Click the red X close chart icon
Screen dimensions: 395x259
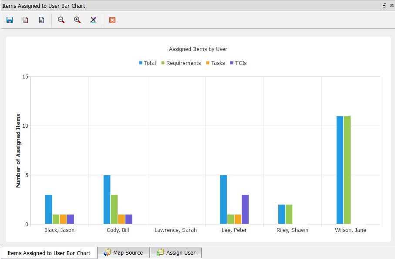coord(112,20)
